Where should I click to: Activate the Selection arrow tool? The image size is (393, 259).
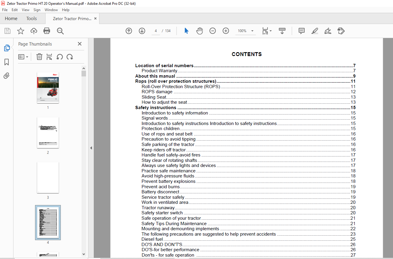click(x=186, y=31)
